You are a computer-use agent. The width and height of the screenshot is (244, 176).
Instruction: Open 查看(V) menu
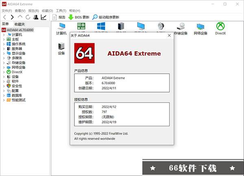click(20, 11)
